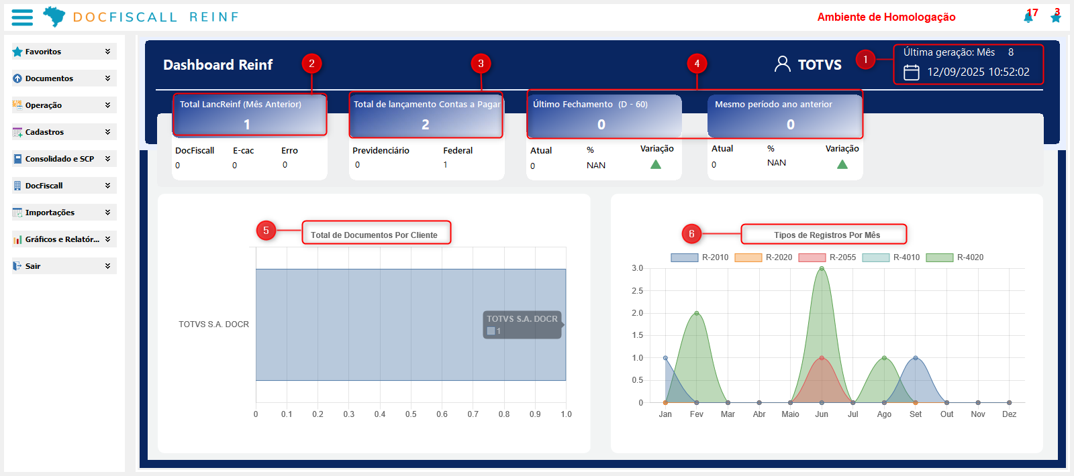Expand the Favoritos menu chevron
This screenshot has height=476, width=1074.
tap(107, 52)
